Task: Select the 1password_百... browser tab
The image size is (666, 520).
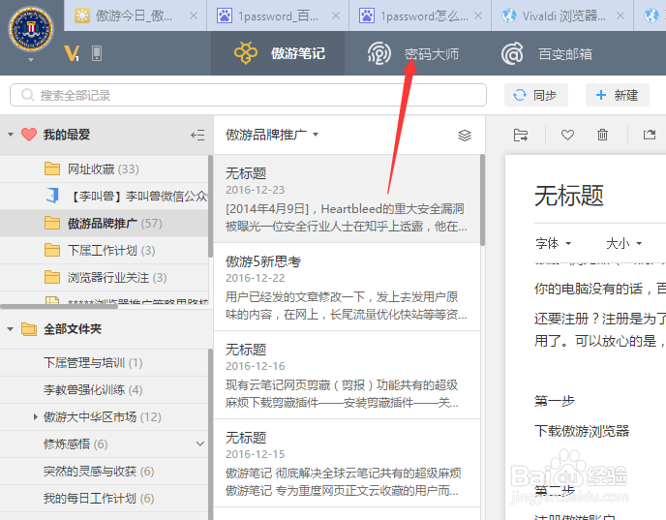Action: (x=278, y=15)
